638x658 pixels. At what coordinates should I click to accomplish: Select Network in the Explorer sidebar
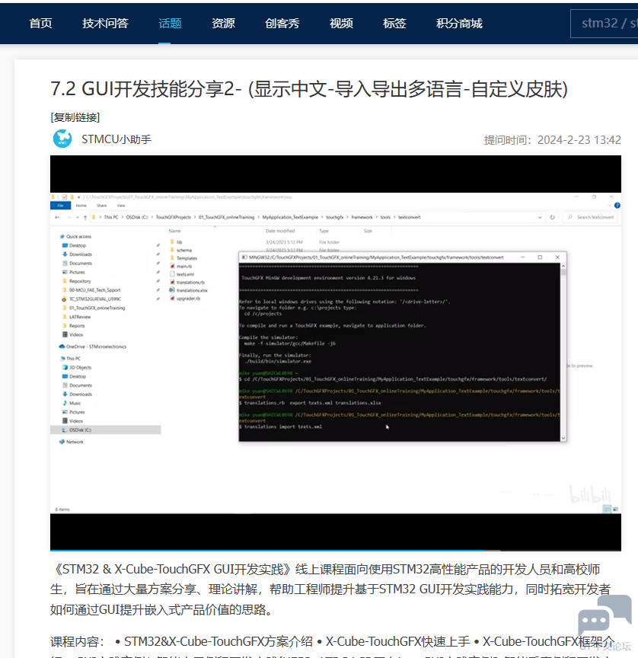(72, 442)
